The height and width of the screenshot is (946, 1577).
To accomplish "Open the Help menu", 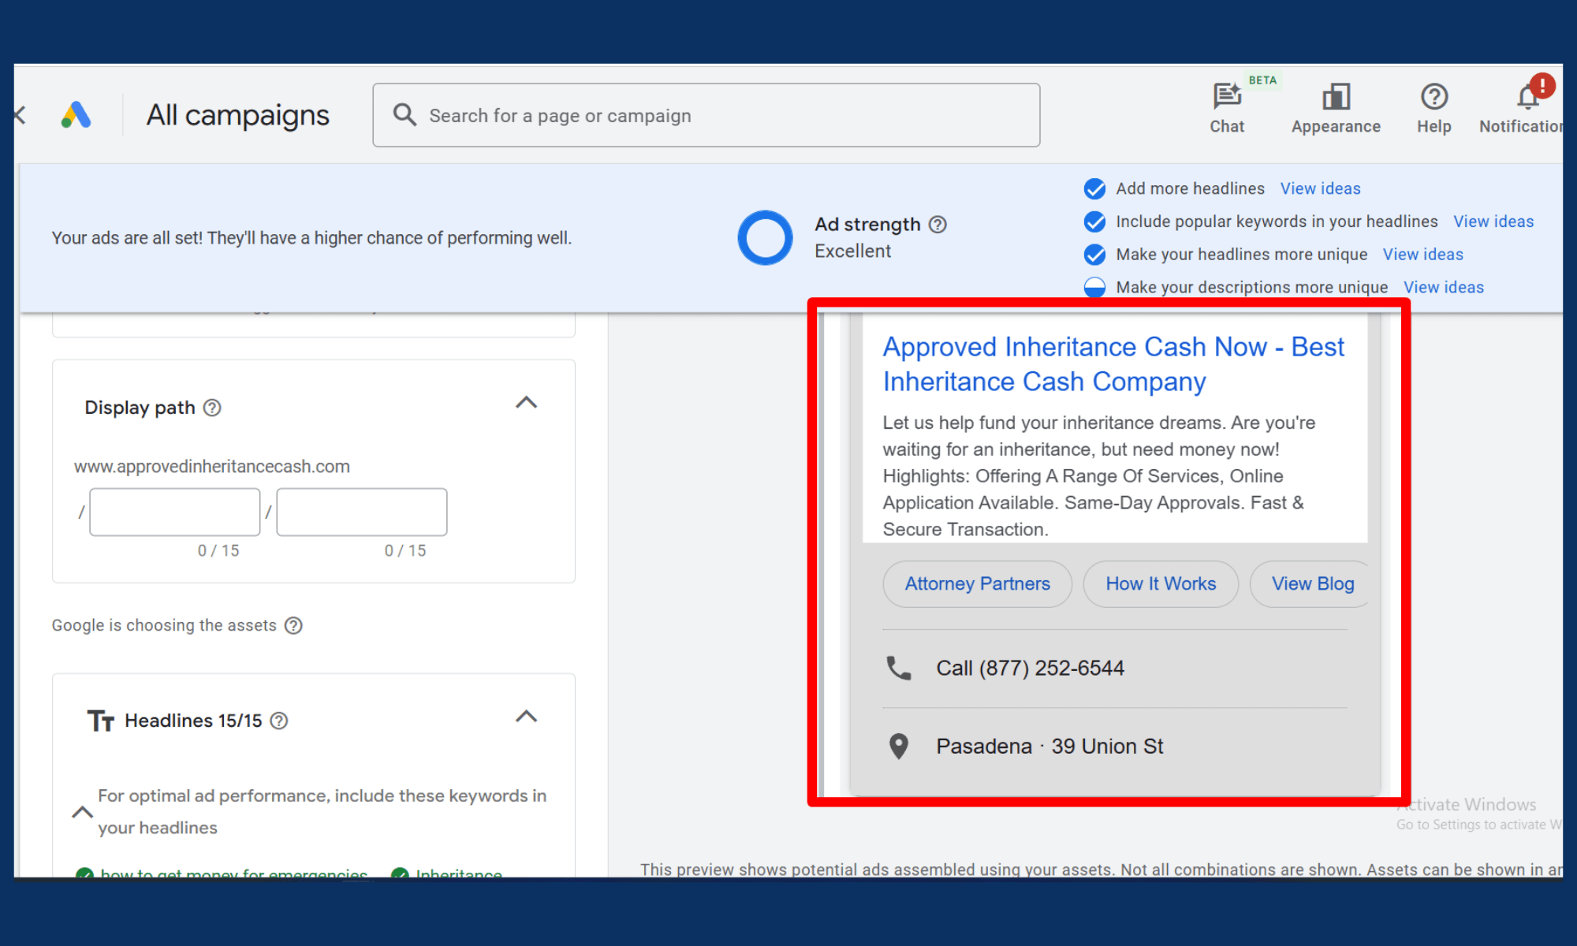I will [1433, 108].
